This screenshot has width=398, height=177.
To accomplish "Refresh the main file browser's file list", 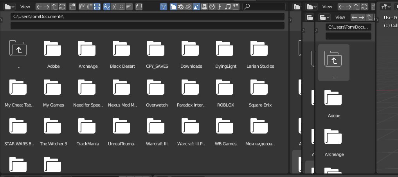I will click(62, 7).
